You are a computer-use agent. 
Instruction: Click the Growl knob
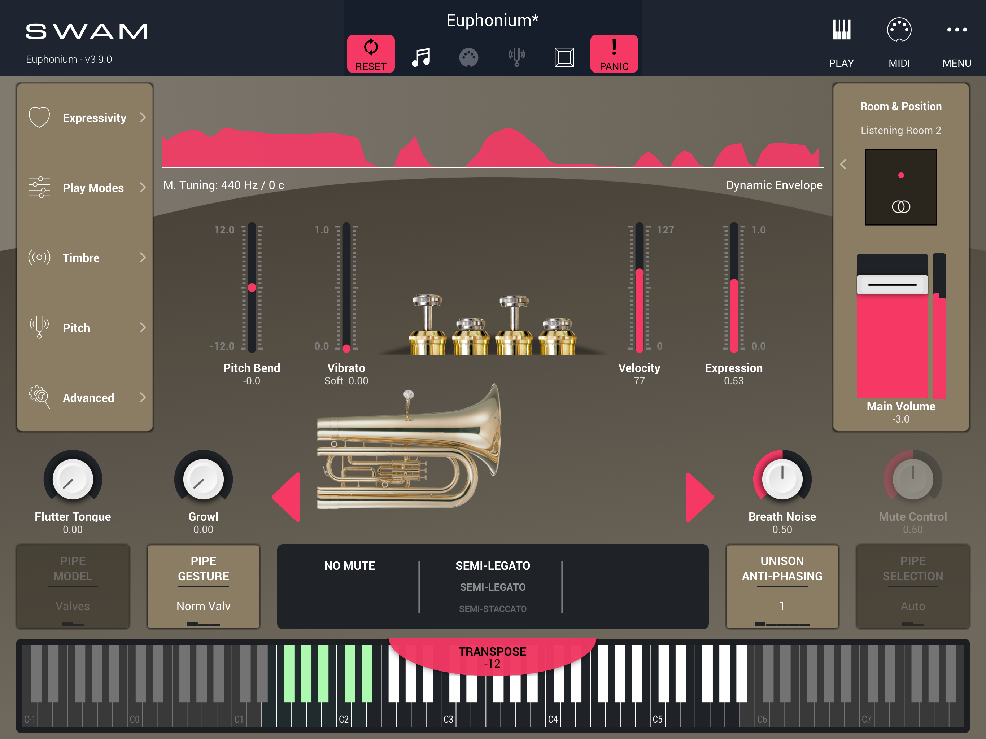(x=203, y=479)
